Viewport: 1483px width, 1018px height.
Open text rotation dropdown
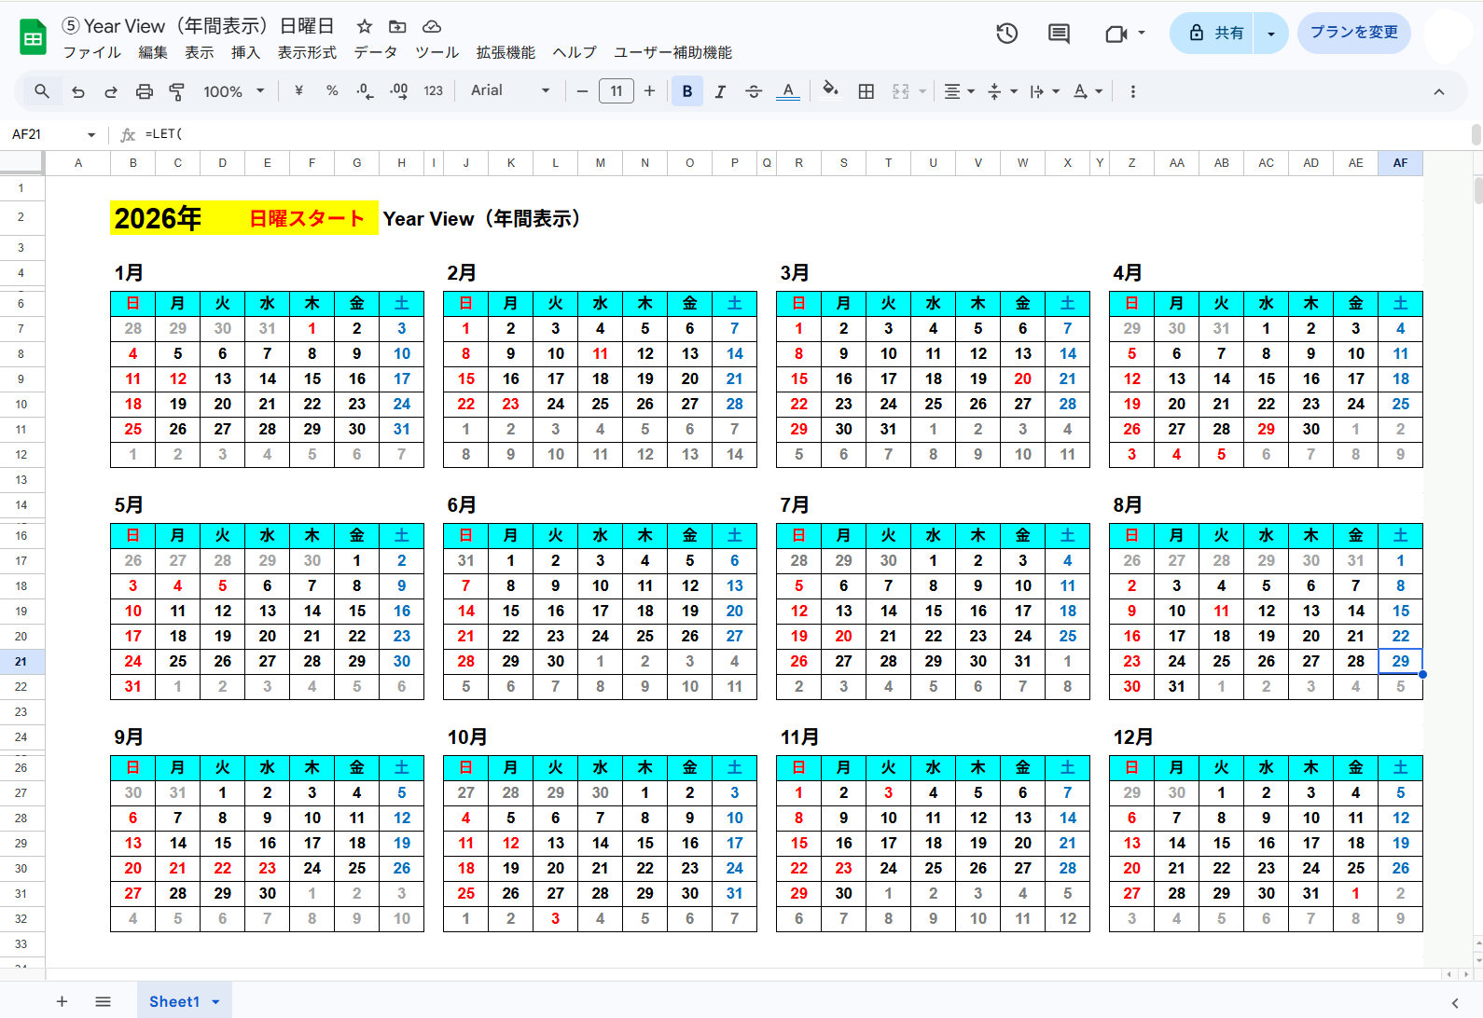(x=1088, y=91)
